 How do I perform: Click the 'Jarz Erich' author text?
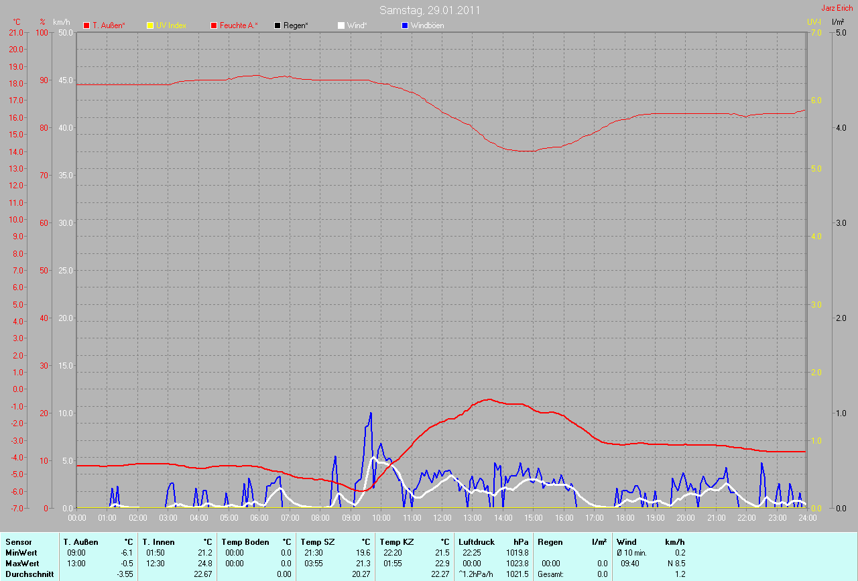pos(837,8)
